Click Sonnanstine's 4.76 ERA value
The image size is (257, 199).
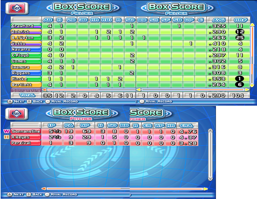pyautogui.click(x=188, y=131)
